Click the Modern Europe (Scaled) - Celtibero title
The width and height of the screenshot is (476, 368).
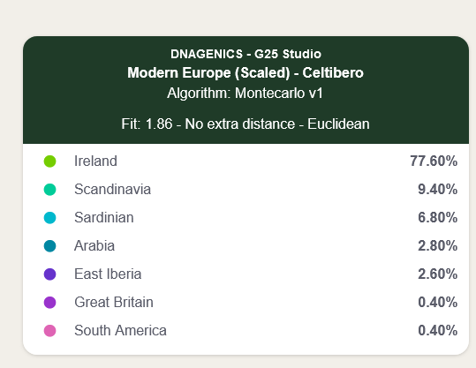(246, 73)
